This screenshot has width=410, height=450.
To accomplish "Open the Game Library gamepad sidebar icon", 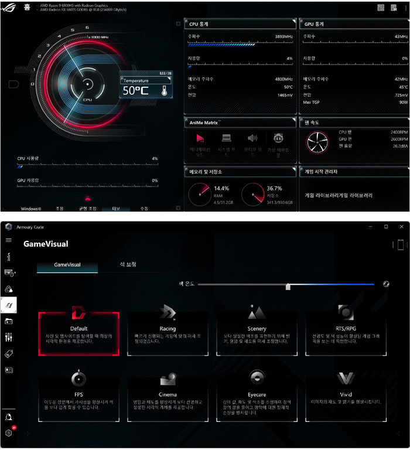I will click(9, 321).
